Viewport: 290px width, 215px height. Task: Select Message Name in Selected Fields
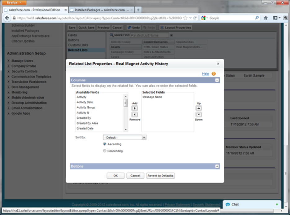pos(152,97)
